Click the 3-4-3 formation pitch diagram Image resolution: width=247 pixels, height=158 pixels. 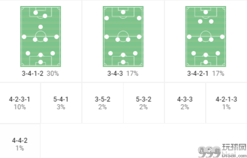123,36
